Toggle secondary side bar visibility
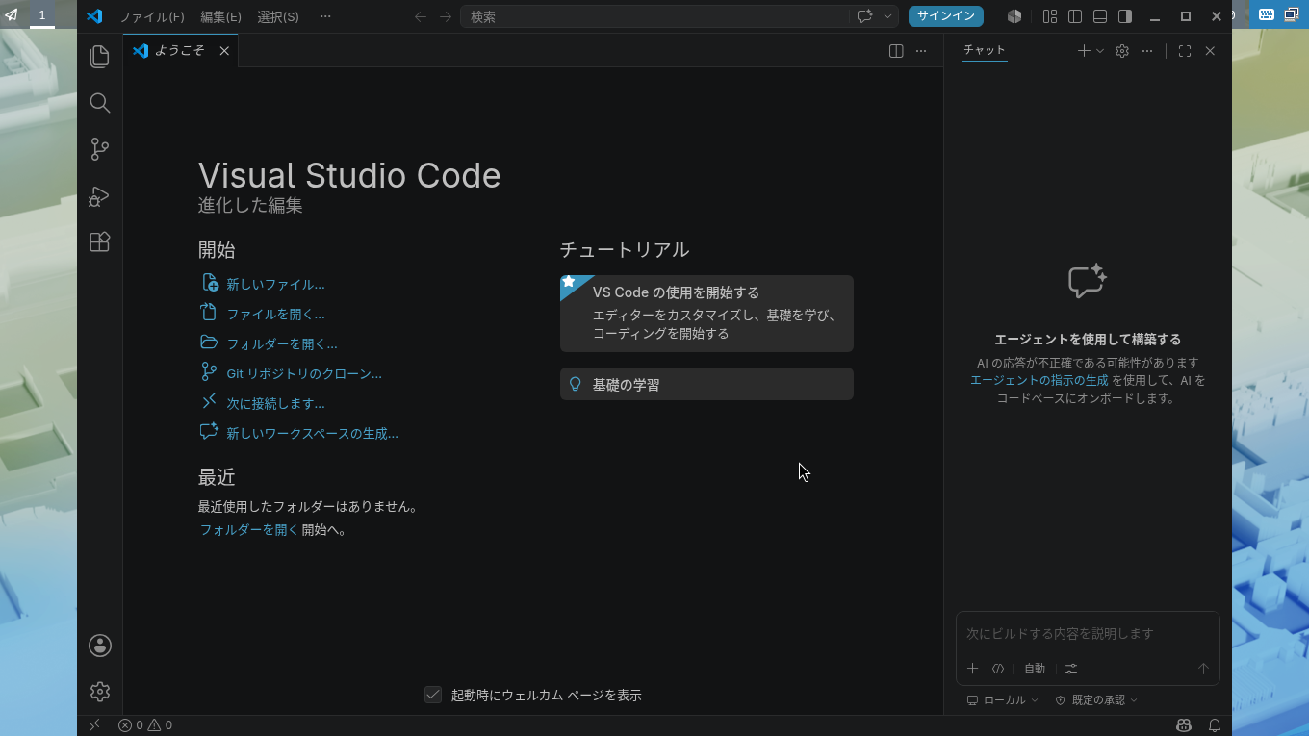1309x736 pixels. 1125,16
